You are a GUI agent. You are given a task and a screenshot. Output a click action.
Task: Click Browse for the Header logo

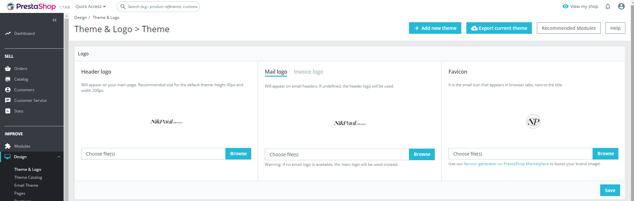point(238,154)
